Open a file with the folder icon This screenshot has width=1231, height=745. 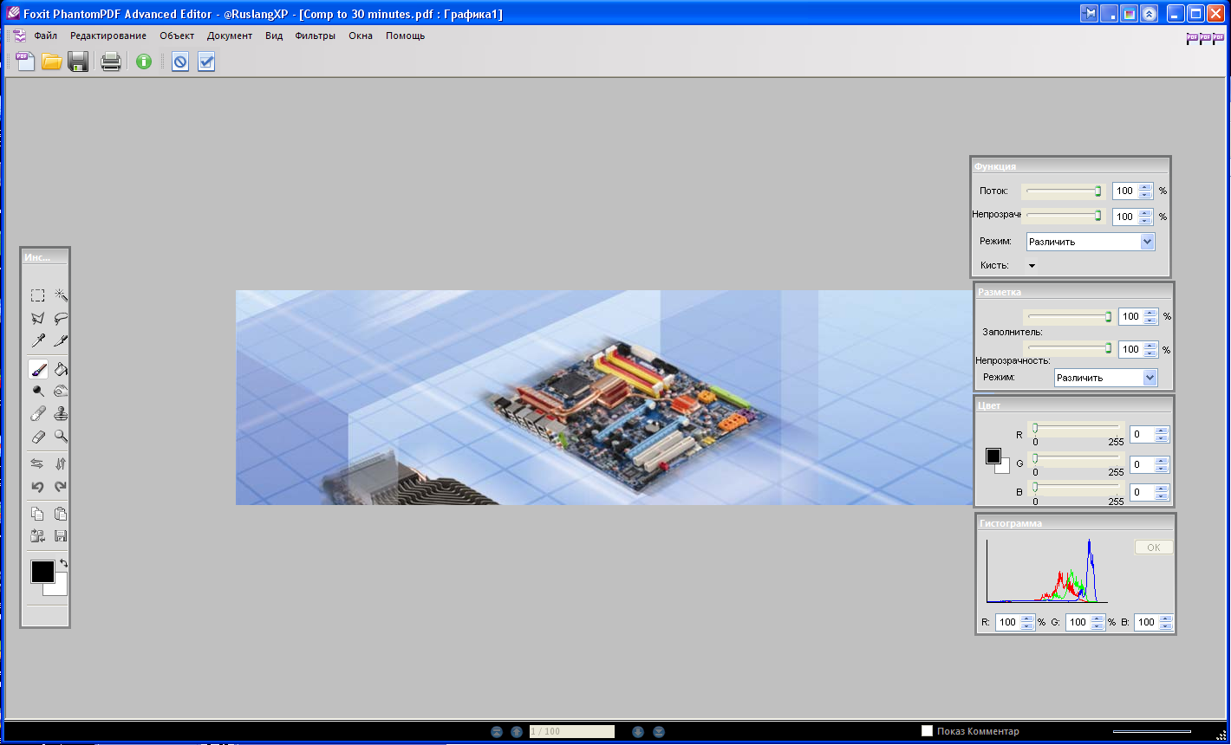pos(52,62)
